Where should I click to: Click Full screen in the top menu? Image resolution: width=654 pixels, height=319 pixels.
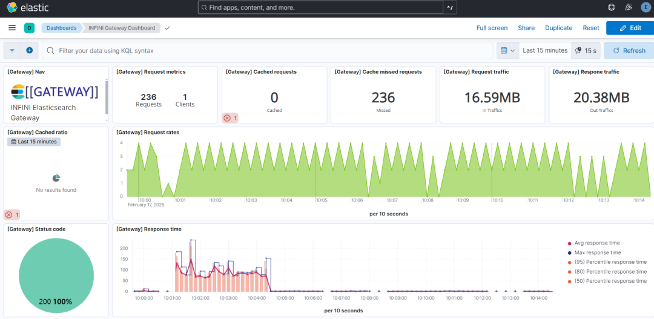click(492, 28)
